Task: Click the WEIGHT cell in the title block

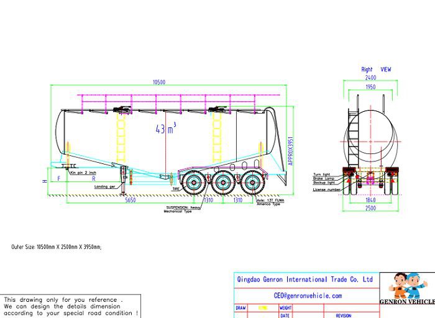Action: tap(286, 307)
